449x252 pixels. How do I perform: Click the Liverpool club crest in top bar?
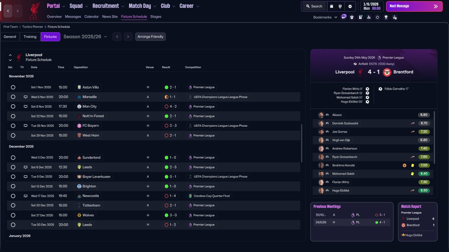click(x=34, y=10)
